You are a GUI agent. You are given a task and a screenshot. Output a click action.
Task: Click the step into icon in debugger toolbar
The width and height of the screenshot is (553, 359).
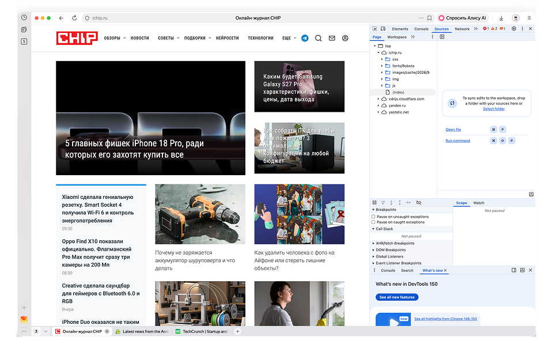(x=391, y=202)
